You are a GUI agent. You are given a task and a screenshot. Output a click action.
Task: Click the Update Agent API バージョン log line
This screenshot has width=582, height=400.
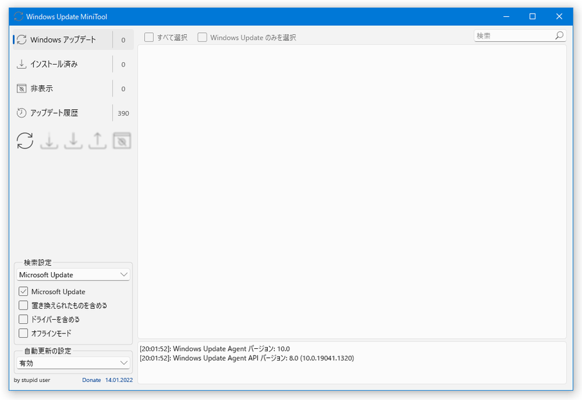click(247, 358)
